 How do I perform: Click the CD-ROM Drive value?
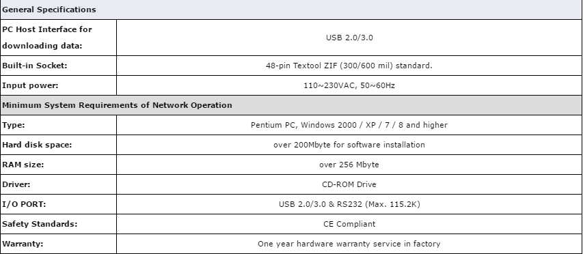(x=349, y=184)
